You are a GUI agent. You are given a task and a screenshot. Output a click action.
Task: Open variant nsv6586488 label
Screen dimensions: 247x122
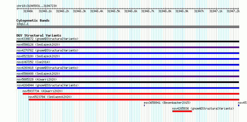click(38, 74)
